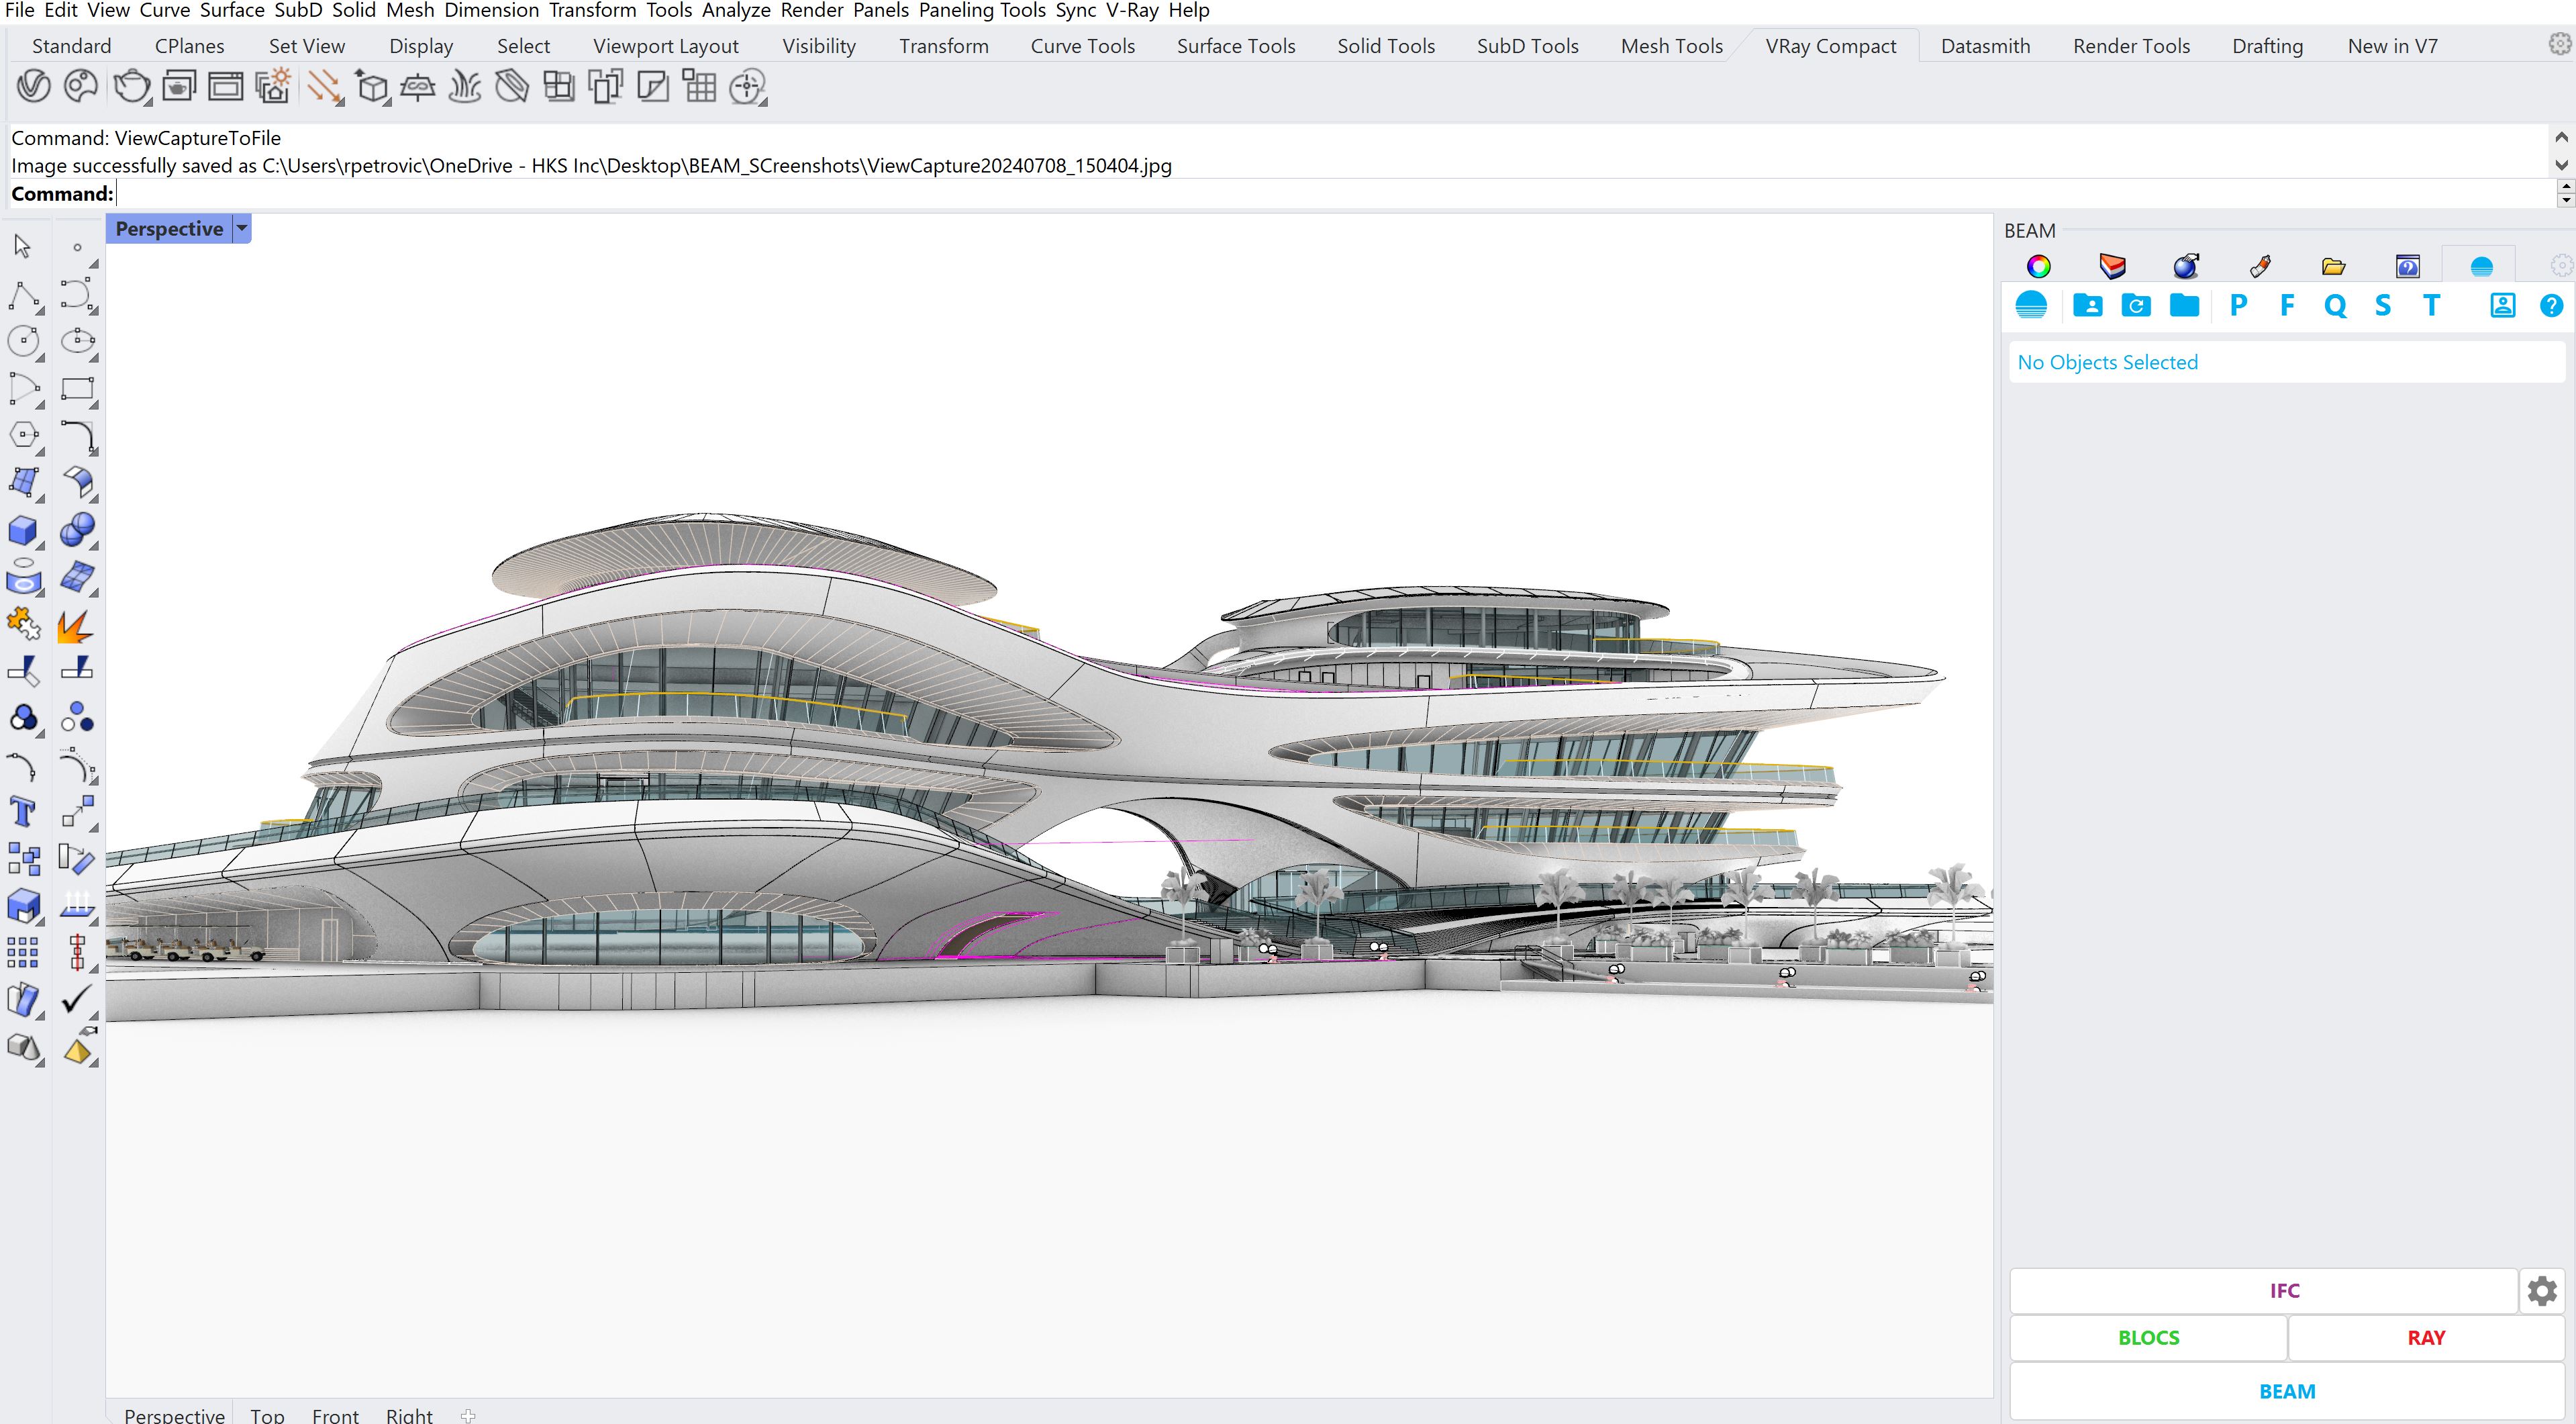
Task: Select the V-Ray fur grass icon
Action: tap(464, 87)
